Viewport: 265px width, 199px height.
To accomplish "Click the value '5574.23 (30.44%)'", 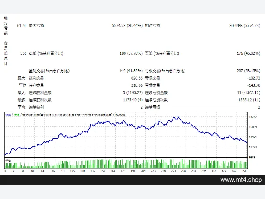I will (127, 26).
